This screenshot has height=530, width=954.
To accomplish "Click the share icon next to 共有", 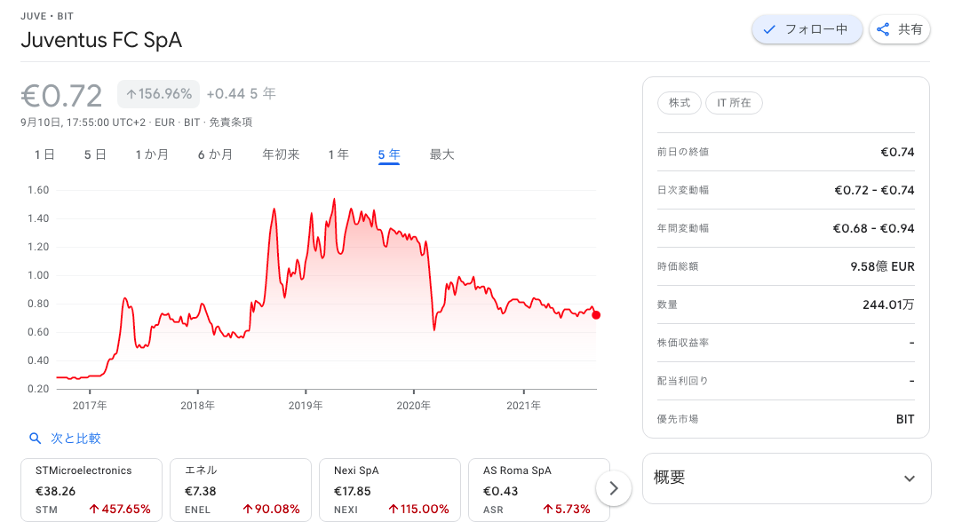I will coord(883,29).
